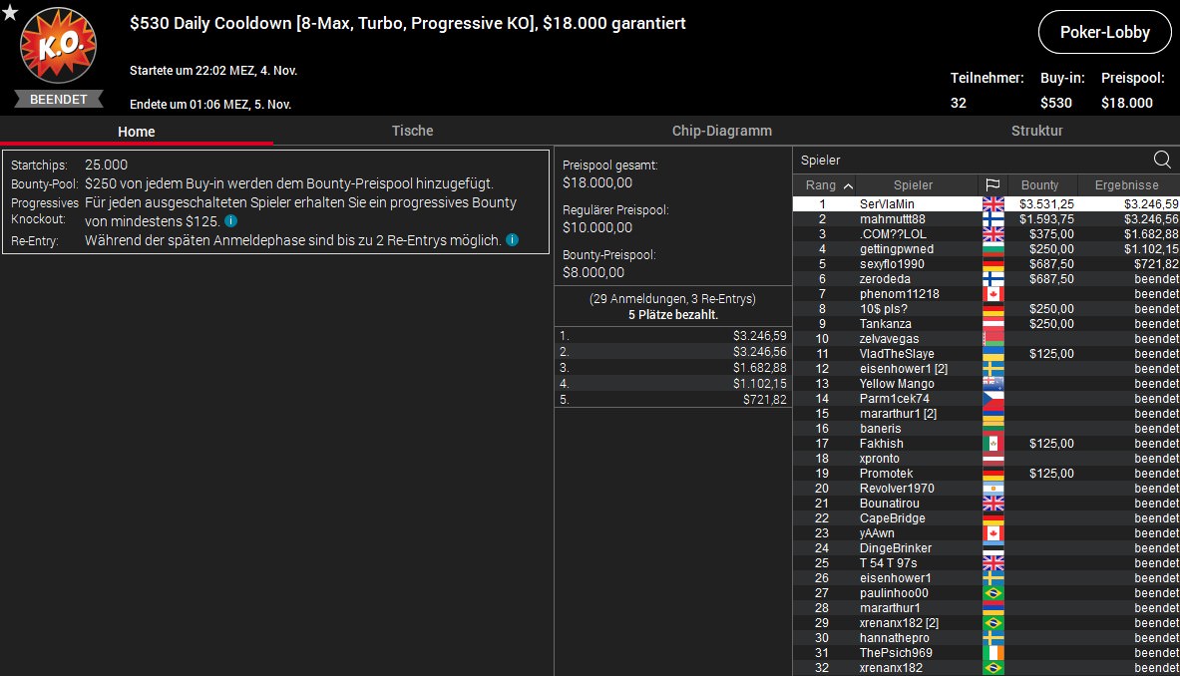Click the Brazilian flag next to paulinhoo00
This screenshot has width=1180, height=676.
pos(992,593)
